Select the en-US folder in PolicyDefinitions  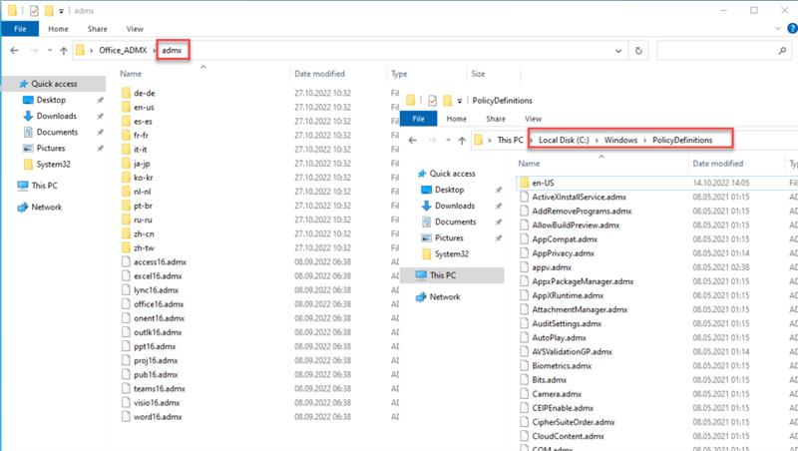543,183
